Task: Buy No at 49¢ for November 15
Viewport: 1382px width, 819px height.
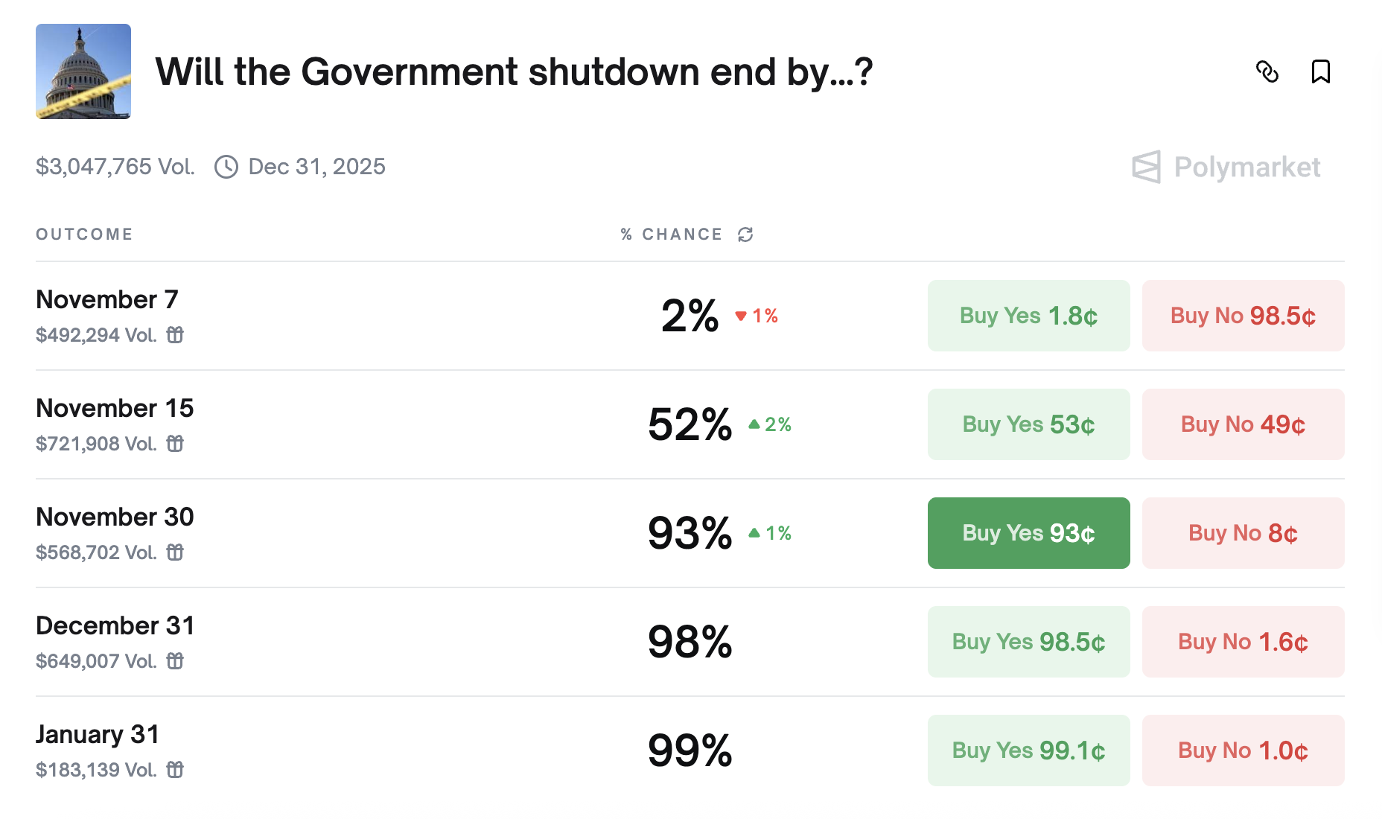Action: pos(1243,424)
